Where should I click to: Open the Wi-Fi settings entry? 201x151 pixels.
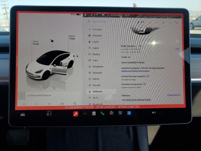[94, 98]
